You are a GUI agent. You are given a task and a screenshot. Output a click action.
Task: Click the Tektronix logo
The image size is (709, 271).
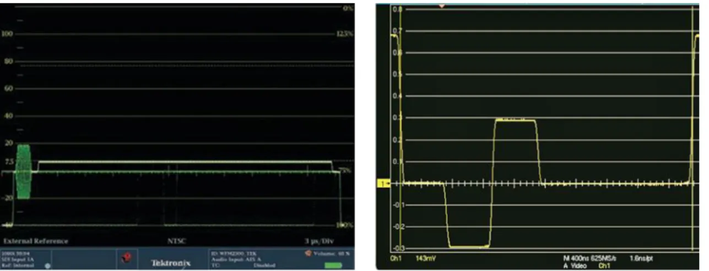[171, 263]
